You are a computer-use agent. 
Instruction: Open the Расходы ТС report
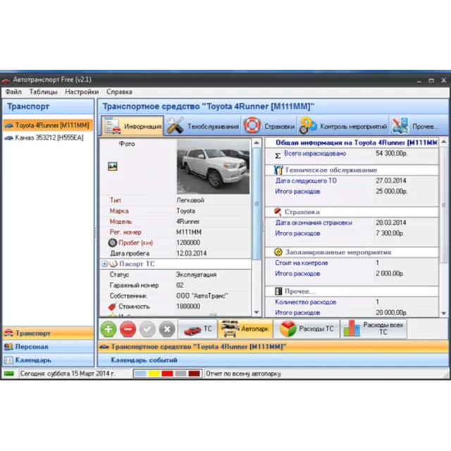[x=307, y=329]
